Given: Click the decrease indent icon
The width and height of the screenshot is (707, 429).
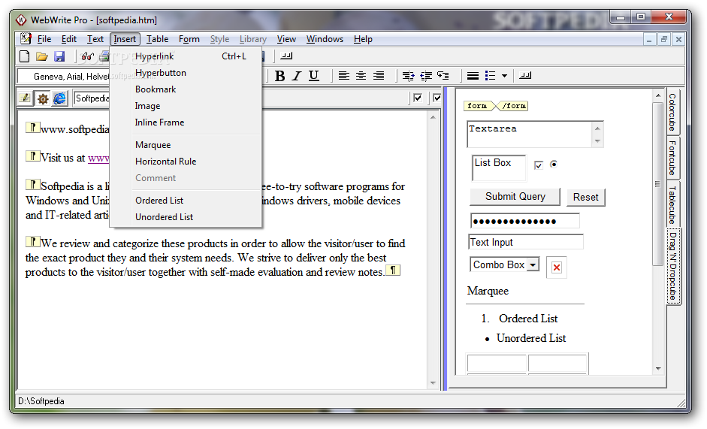Looking at the screenshot, I should (426, 76).
